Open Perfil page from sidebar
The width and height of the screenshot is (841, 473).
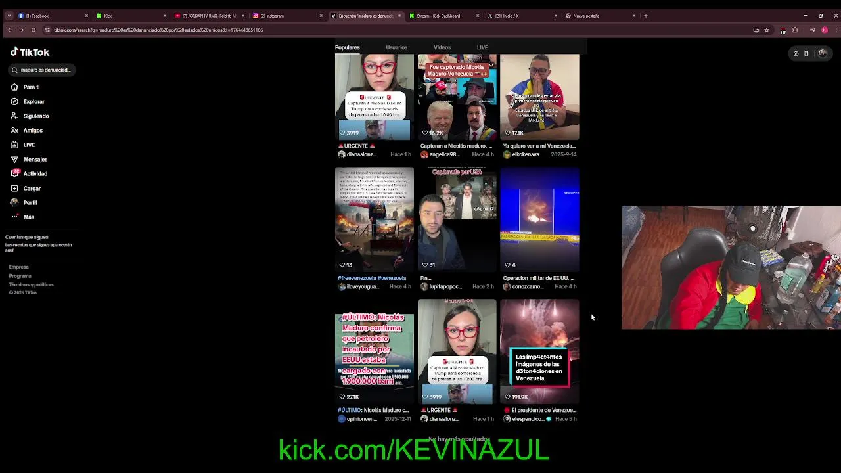(x=24, y=202)
